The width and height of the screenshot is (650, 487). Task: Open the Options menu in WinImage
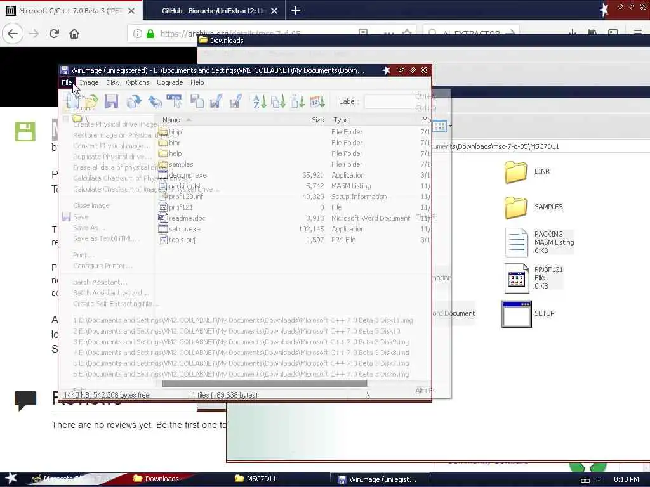point(138,82)
